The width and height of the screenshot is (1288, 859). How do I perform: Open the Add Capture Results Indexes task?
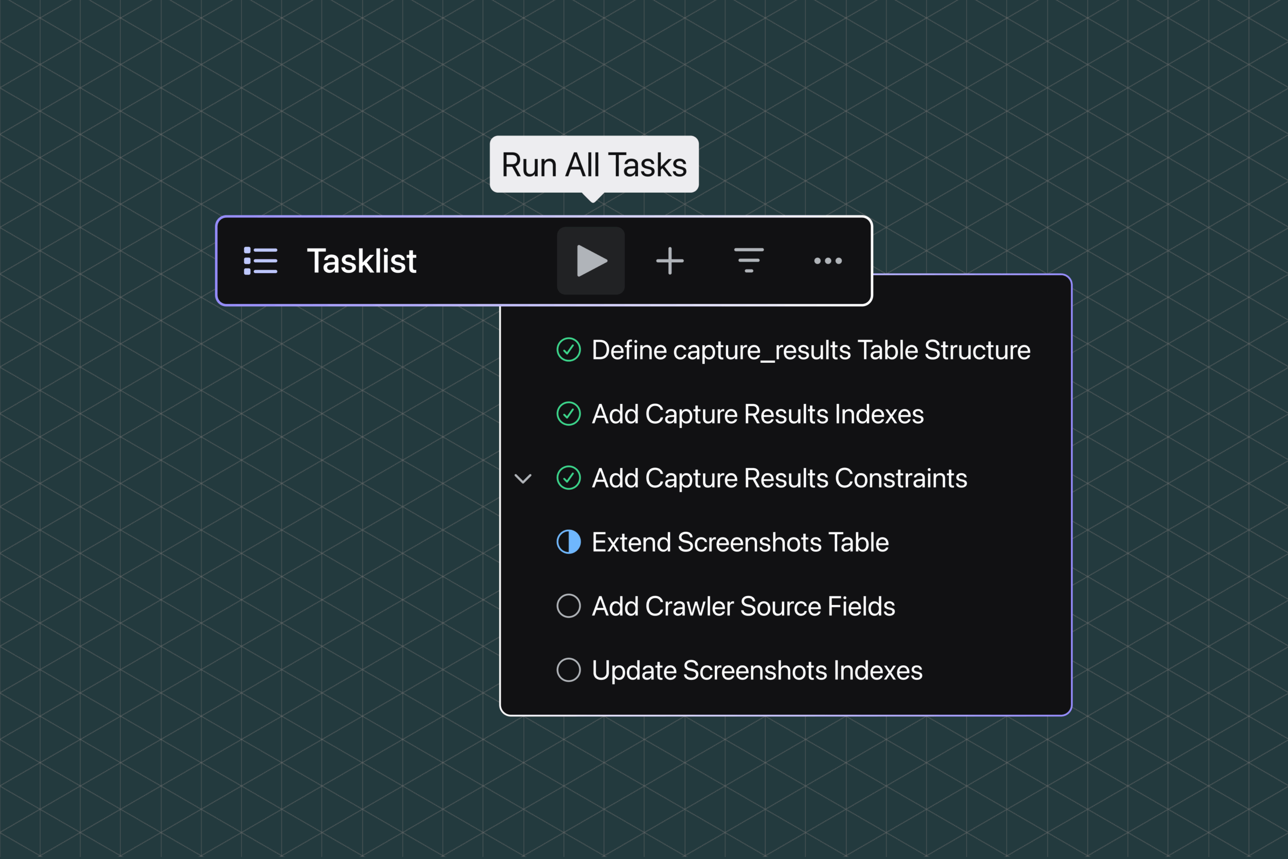(x=758, y=414)
